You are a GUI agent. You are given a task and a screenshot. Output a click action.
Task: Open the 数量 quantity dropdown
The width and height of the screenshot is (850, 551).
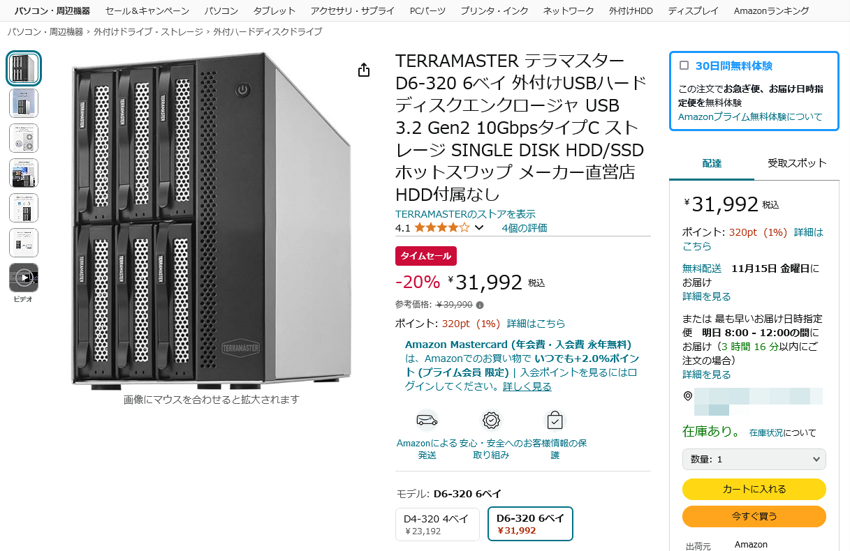[x=754, y=459]
